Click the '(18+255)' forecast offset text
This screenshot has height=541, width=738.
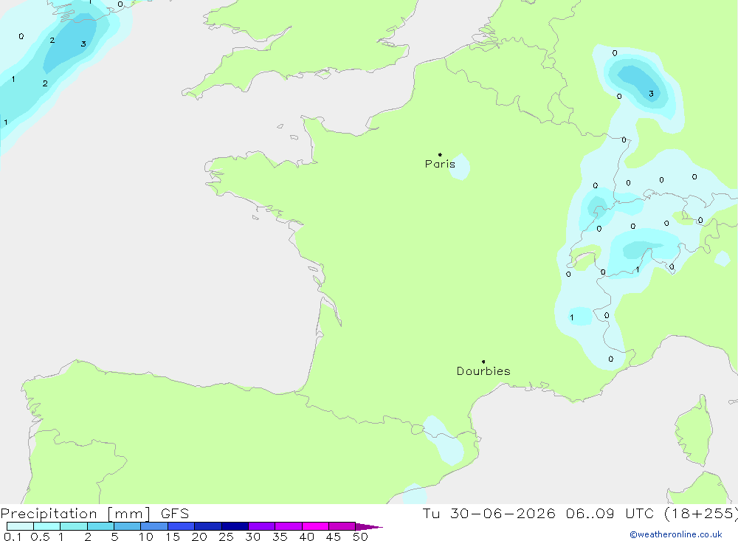coord(701,513)
